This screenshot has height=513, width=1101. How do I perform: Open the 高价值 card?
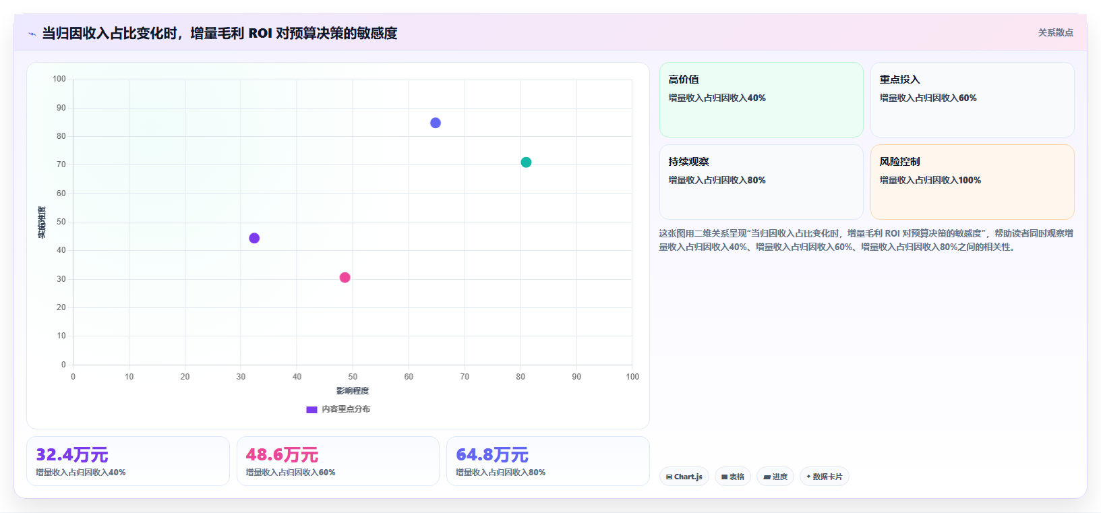tap(761, 100)
